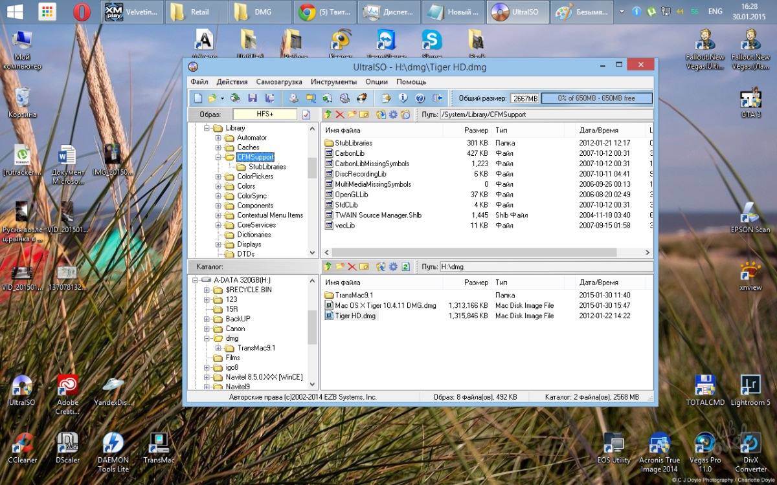This screenshot has width=777, height=485.
Task: Expand the Automator folder in tree
Action: point(219,138)
